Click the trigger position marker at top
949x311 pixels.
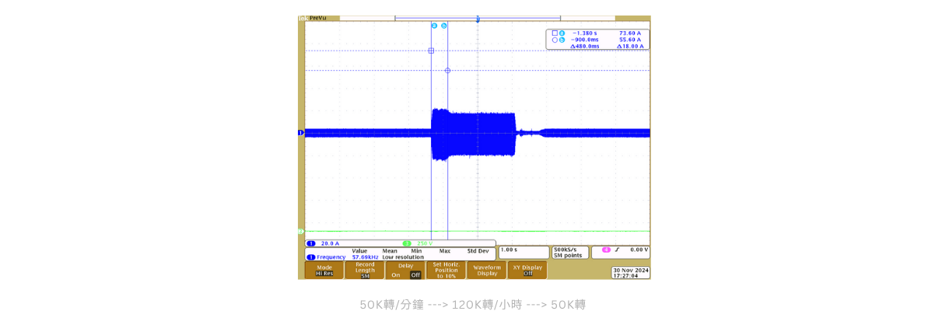tap(478, 19)
